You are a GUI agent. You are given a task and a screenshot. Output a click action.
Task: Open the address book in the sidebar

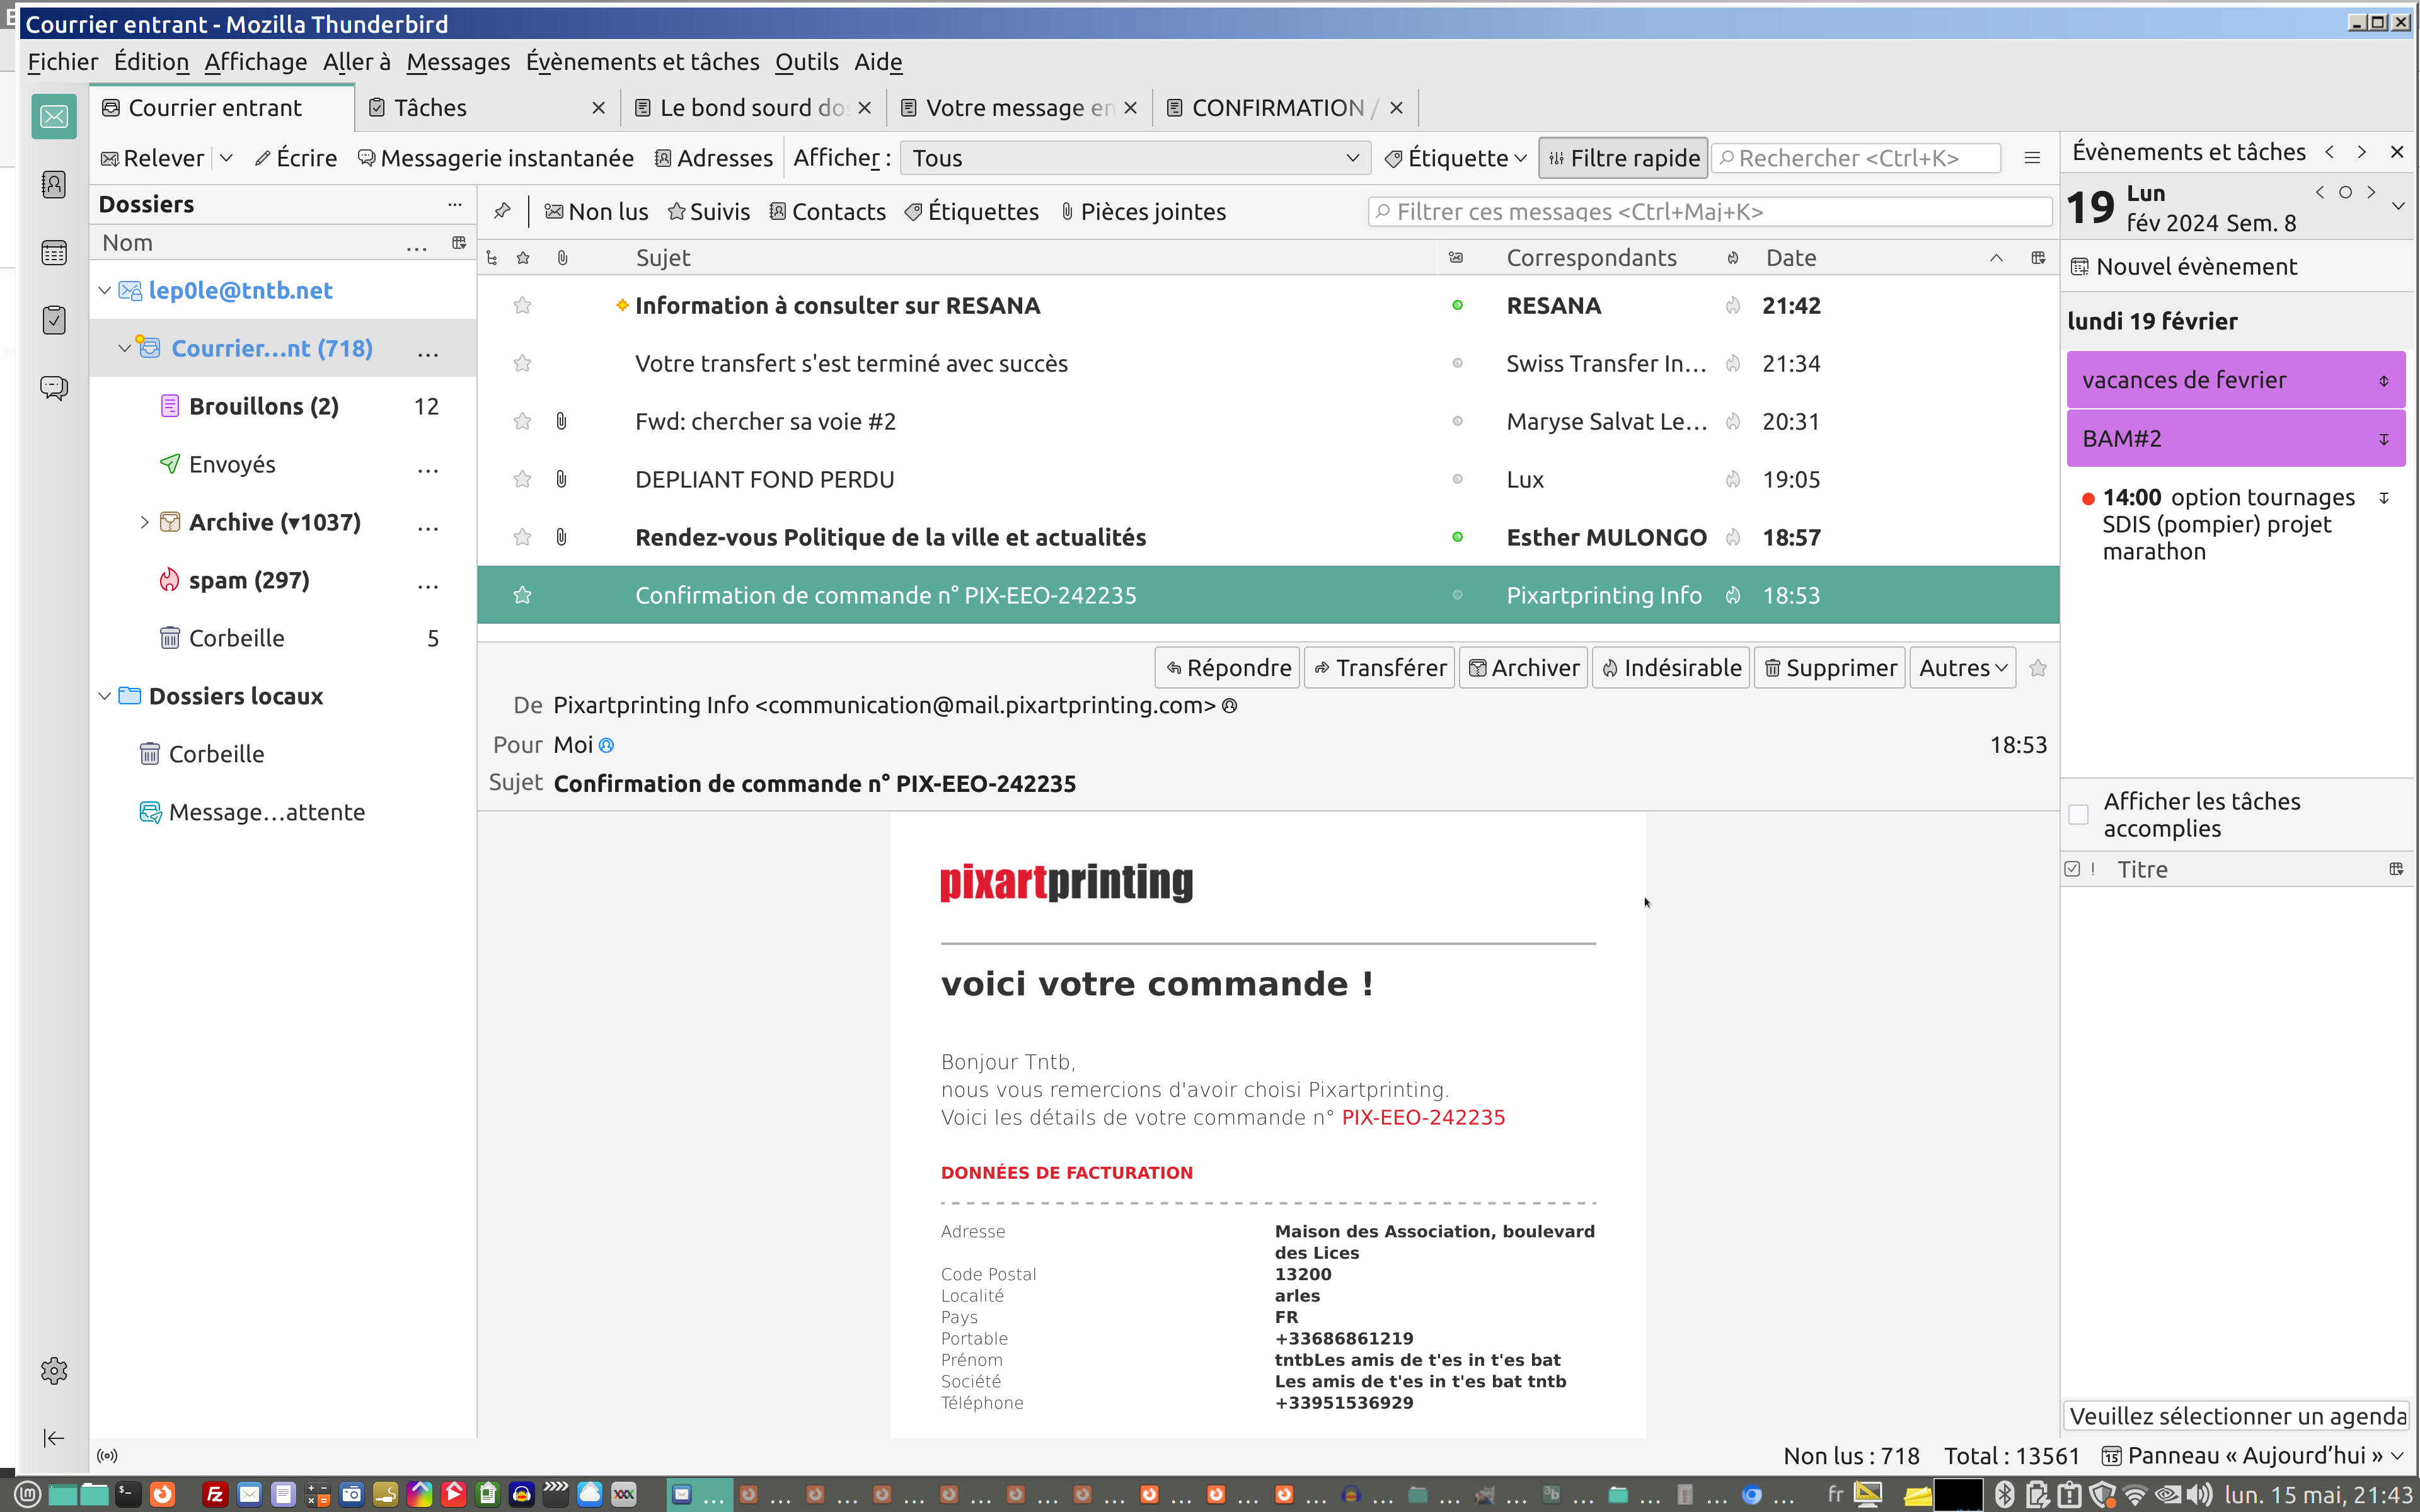pos(54,185)
